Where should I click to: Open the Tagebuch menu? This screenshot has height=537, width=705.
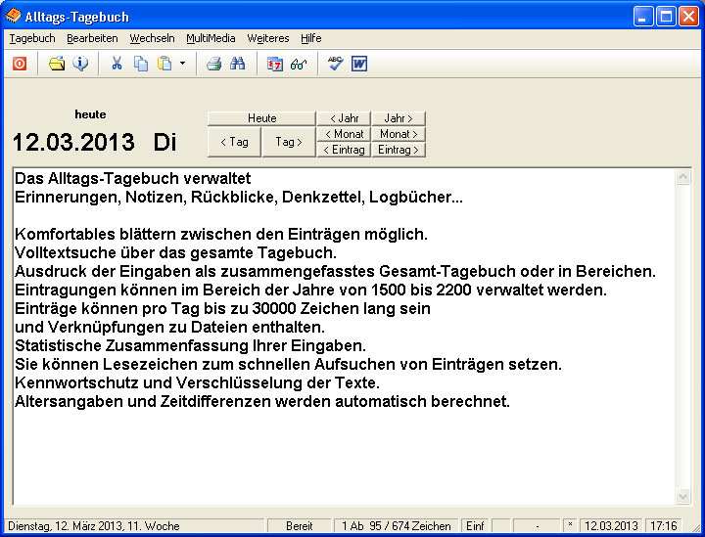pyautogui.click(x=32, y=38)
